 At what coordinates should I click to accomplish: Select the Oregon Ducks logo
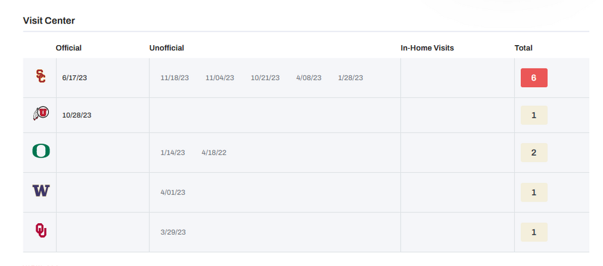pos(40,151)
